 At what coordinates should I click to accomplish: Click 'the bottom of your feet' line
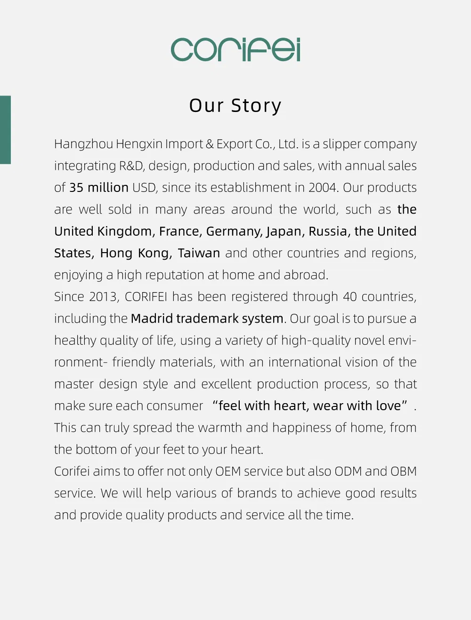[x=159, y=450]
